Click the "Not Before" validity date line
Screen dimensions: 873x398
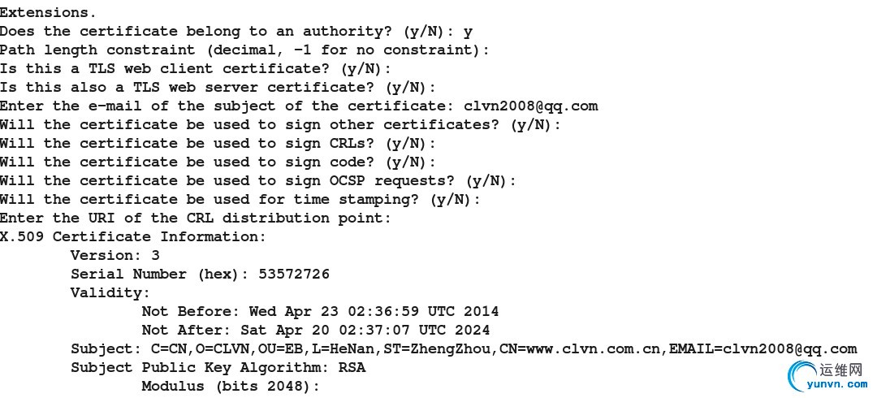pos(320,311)
